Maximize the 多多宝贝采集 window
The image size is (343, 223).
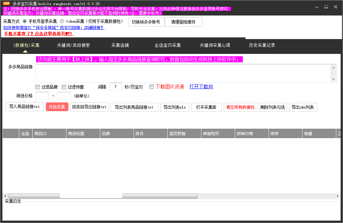[x=326, y=7]
